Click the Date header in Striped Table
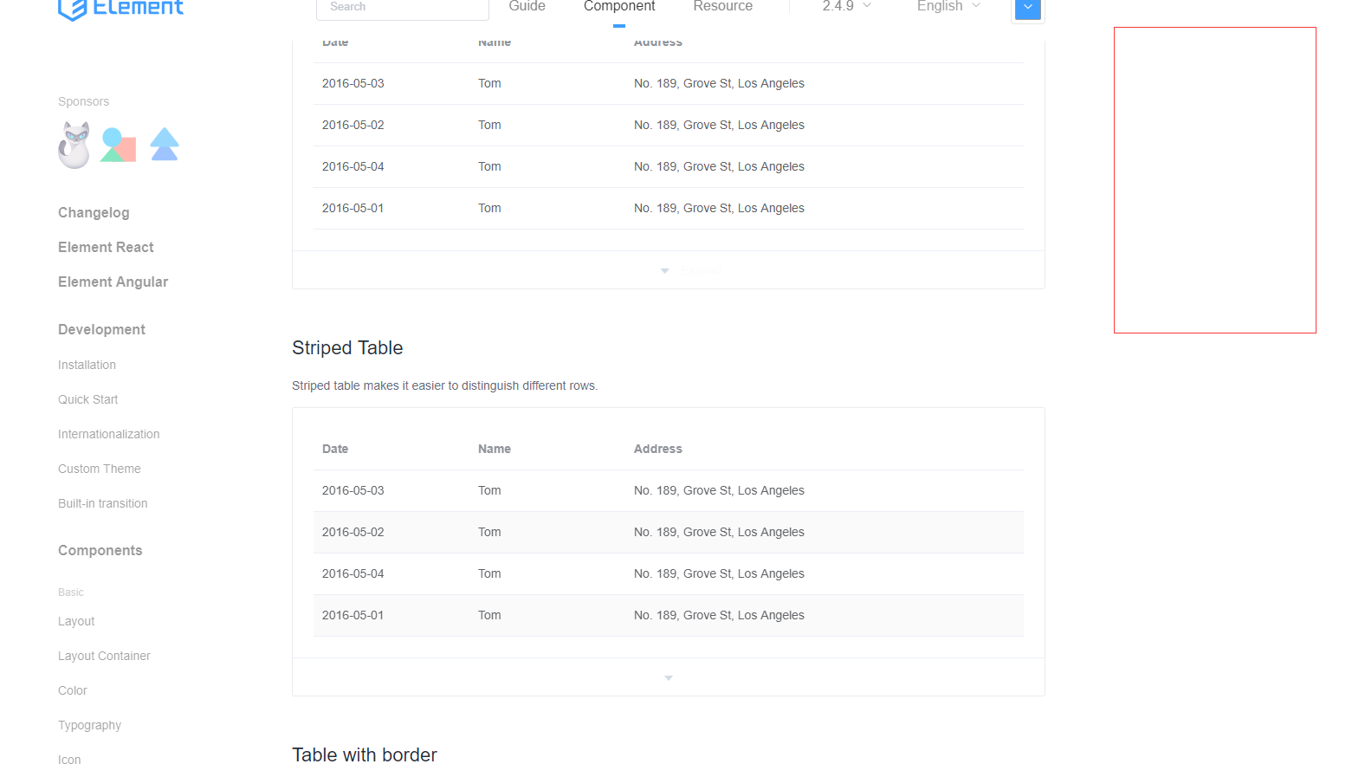The width and height of the screenshot is (1352, 764). 335,449
